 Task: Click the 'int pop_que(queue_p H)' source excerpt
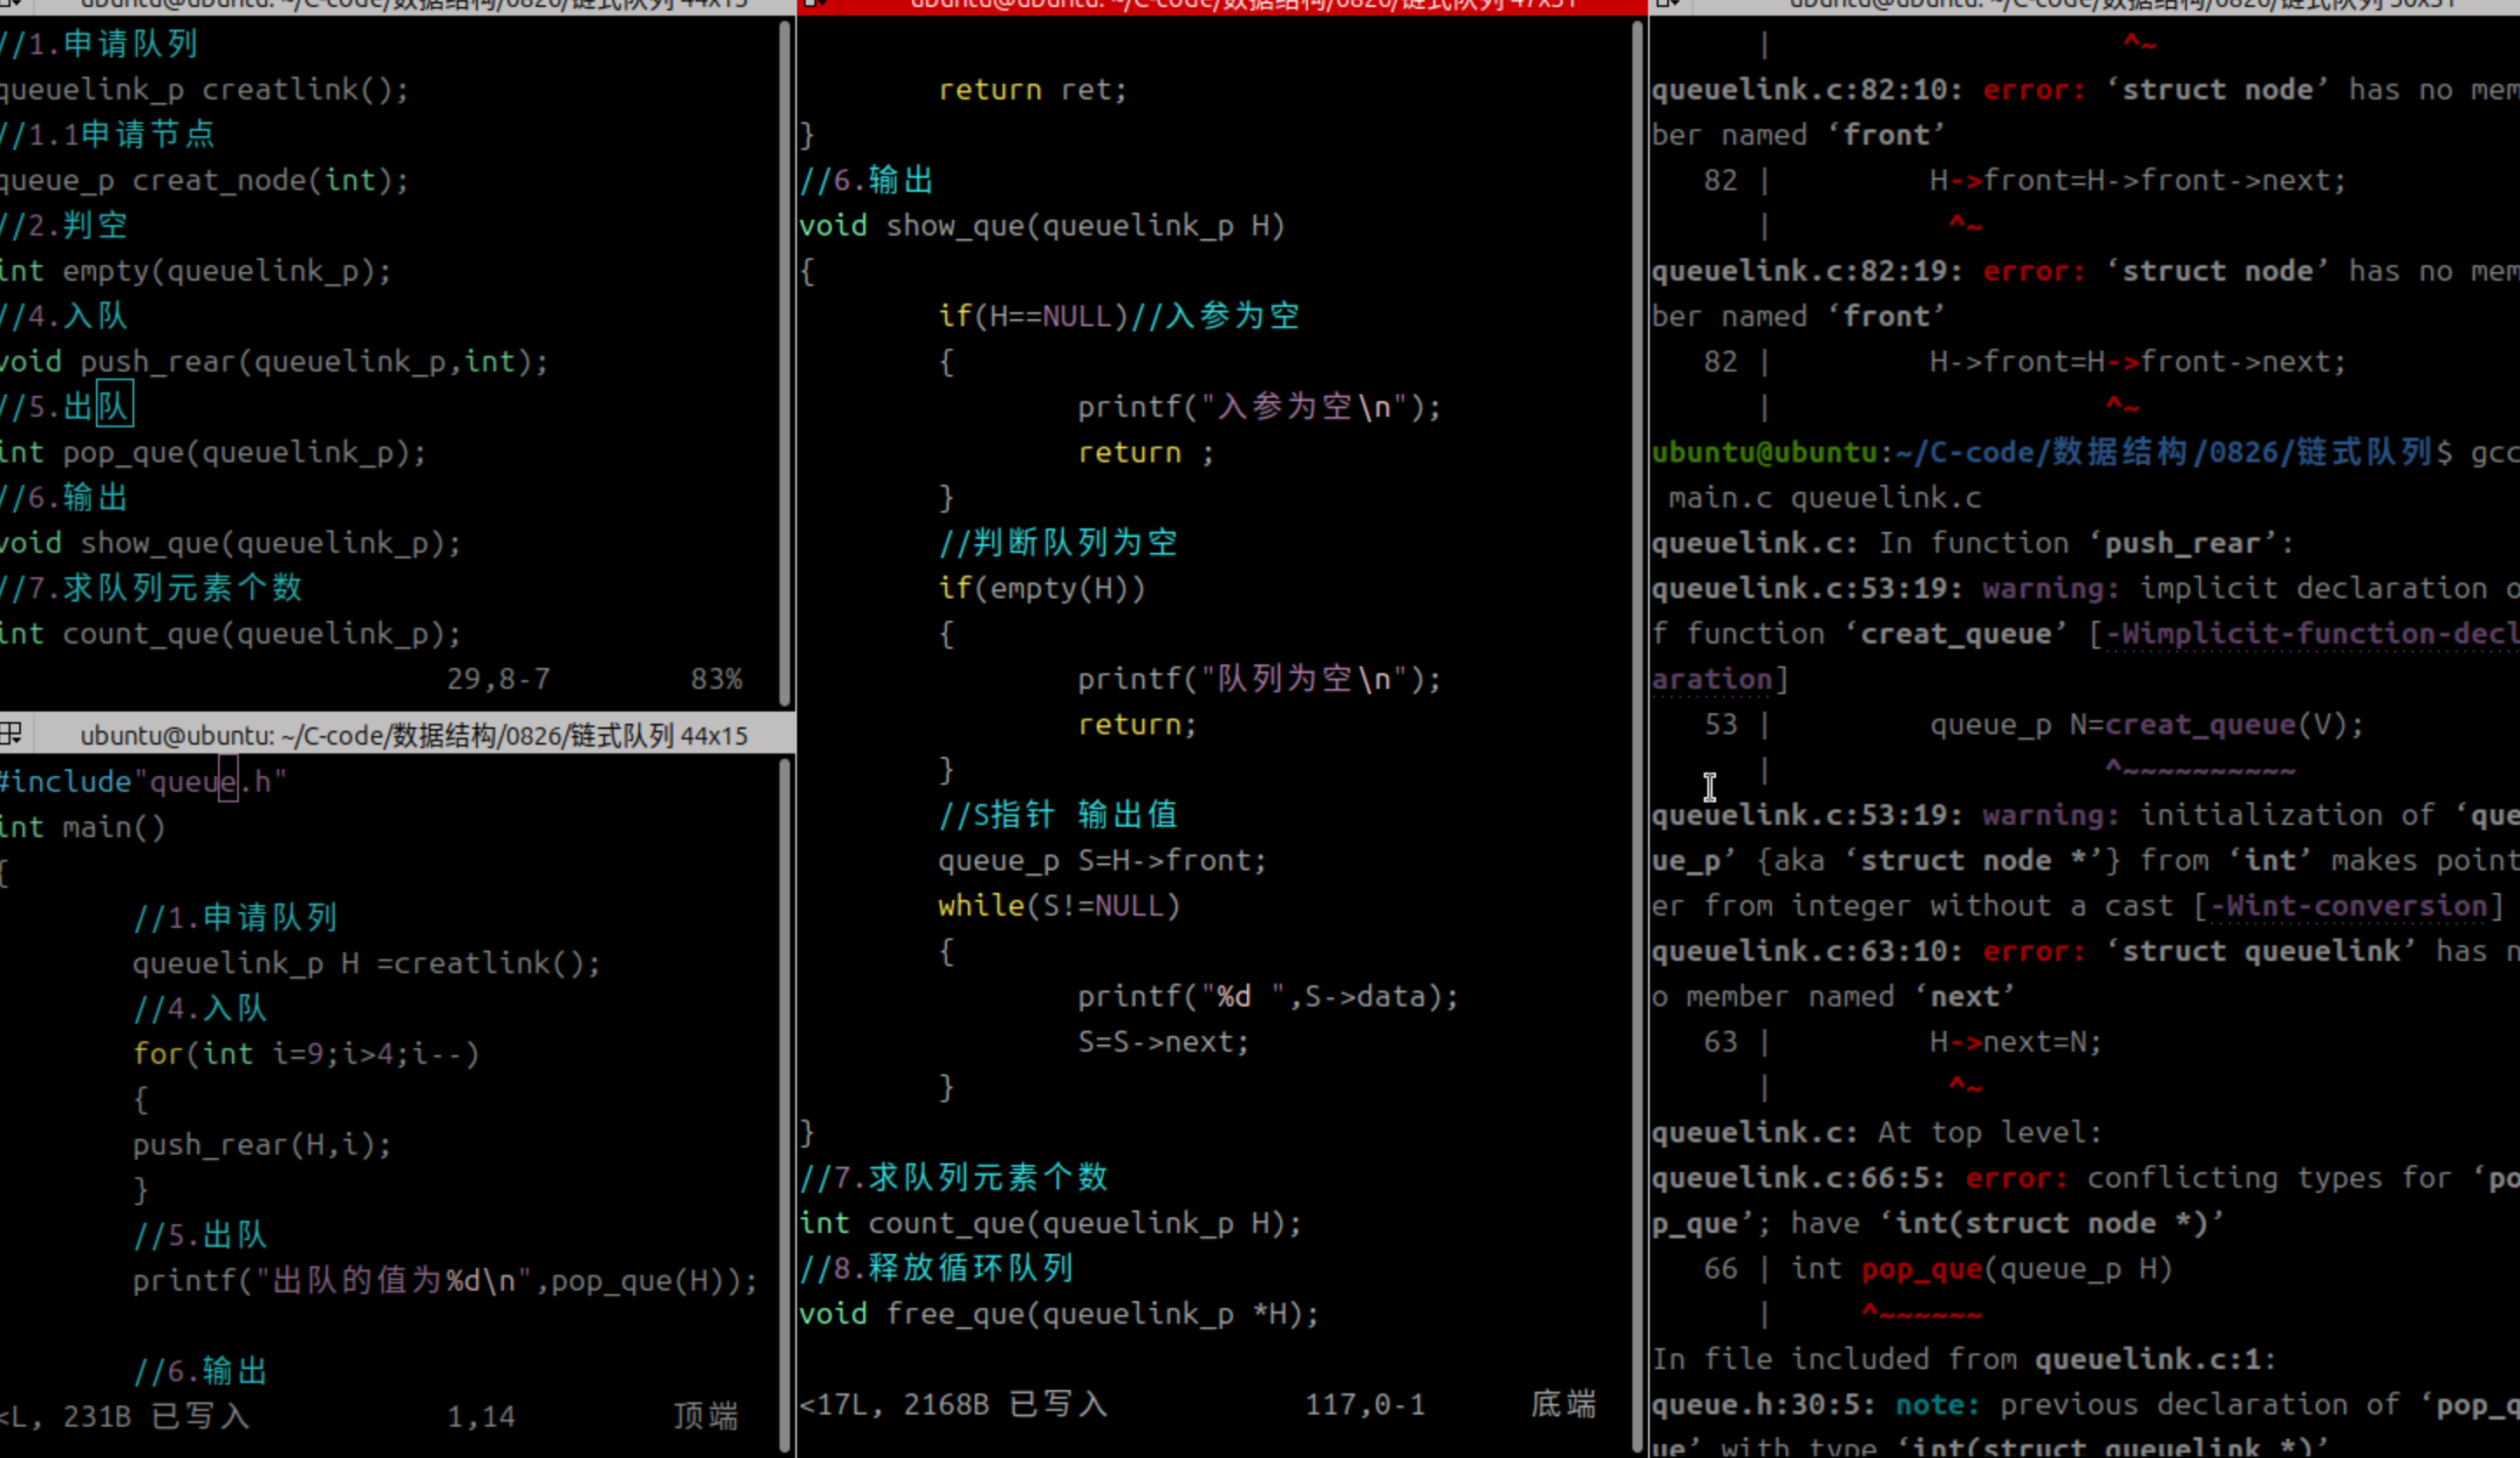[x=1981, y=1269]
